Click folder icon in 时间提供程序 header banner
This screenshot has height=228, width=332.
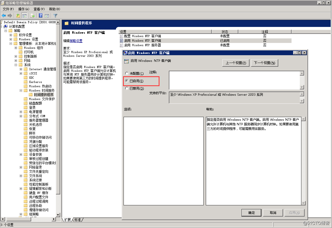[x=67, y=23]
